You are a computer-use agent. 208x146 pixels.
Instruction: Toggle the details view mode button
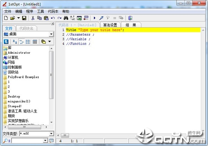(x=35, y=42)
